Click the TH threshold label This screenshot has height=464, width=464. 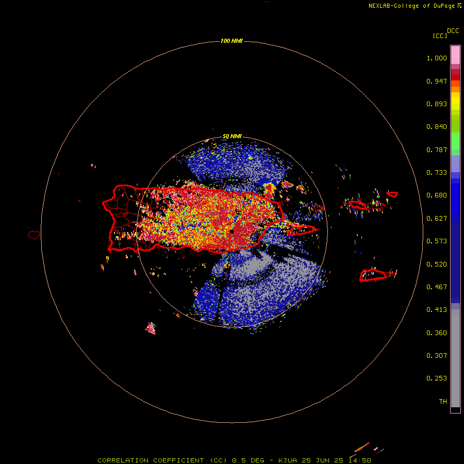(x=443, y=402)
